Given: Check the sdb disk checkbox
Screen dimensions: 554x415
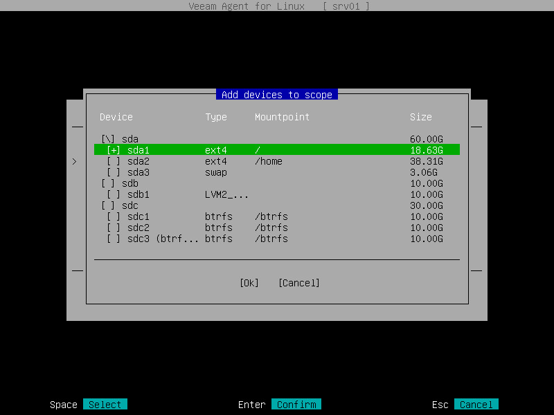Looking at the screenshot, I should tap(108, 183).
